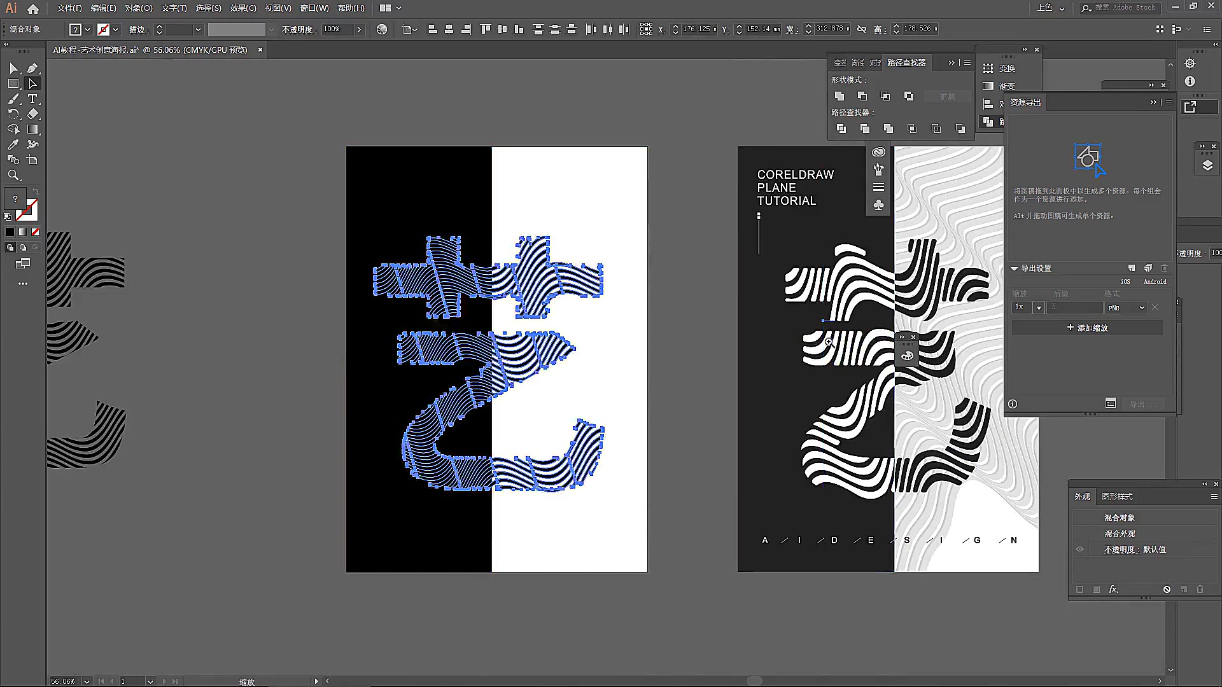Click the Unite shape mode icon

[839, 96]
